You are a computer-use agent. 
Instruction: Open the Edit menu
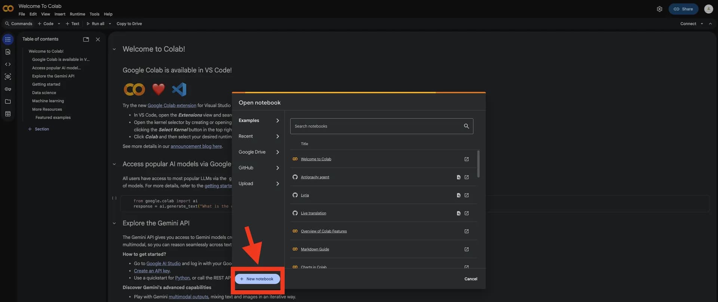(x=33, y=14)
